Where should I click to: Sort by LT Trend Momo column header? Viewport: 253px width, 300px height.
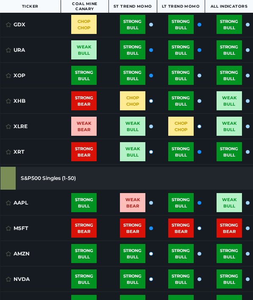(181, 6)
